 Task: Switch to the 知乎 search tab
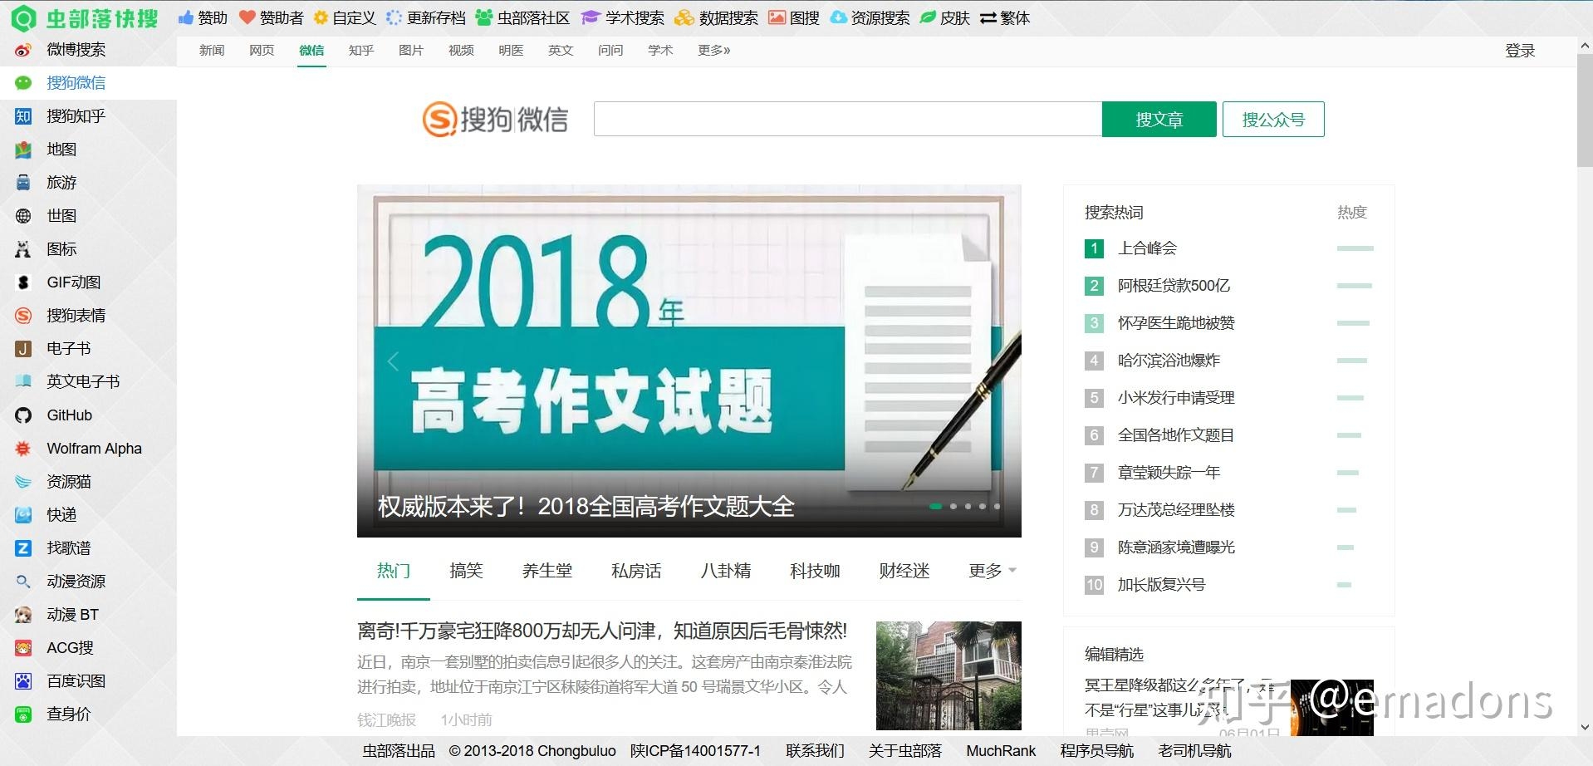pos(360,50)
